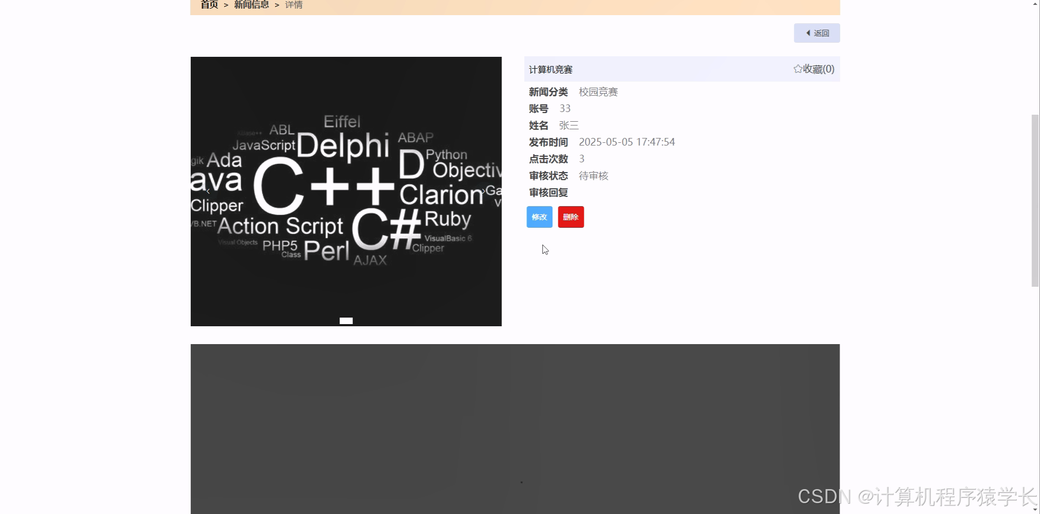Click the 校园竞赛 category value
1040x514 pixels.
pyautogui.click(x=599, y=92)
